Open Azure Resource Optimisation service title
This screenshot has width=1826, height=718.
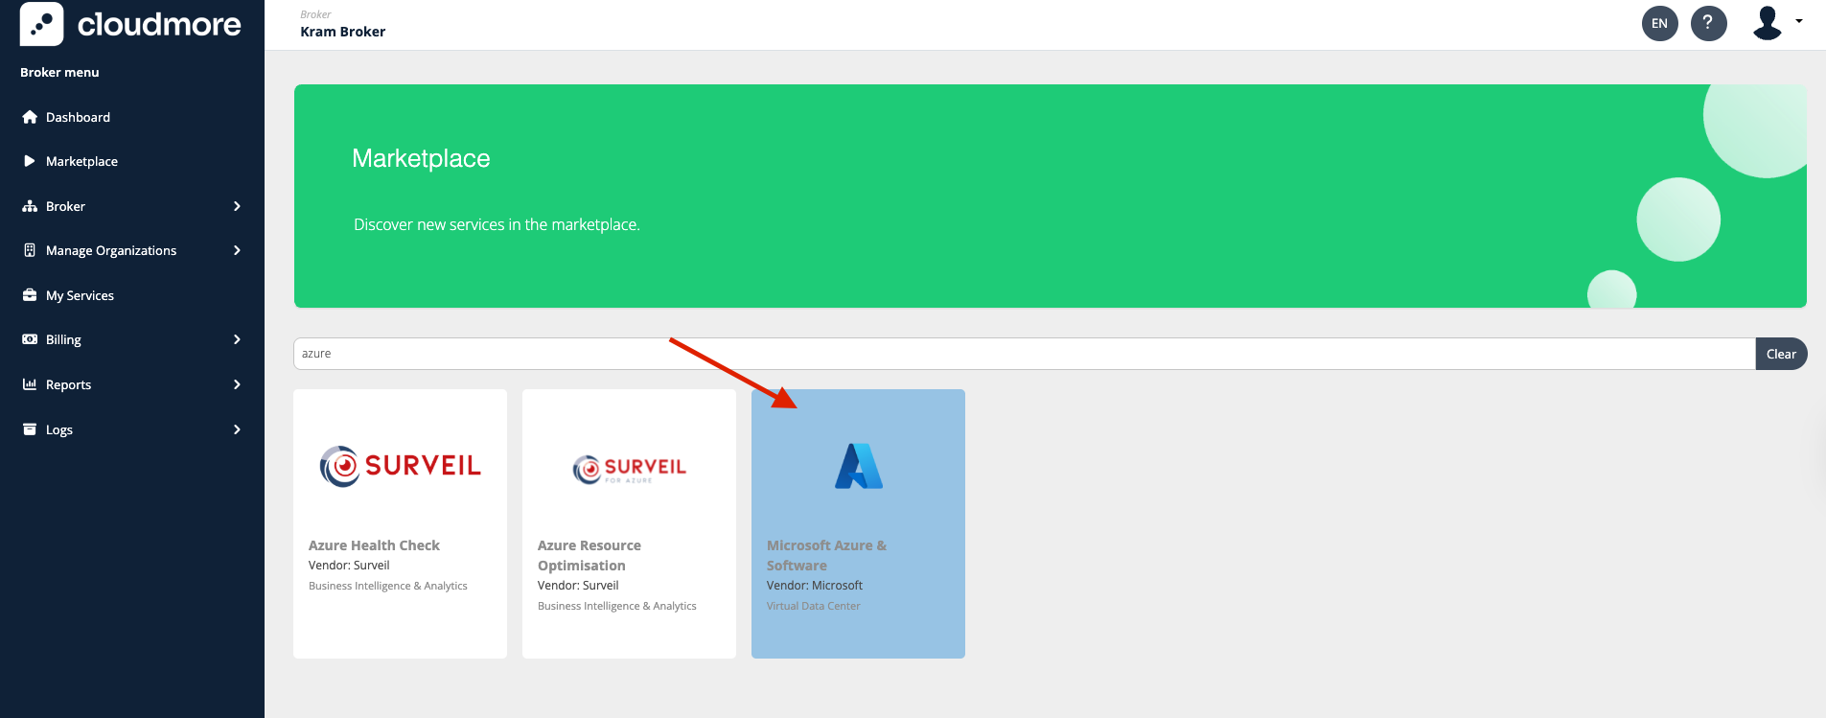pos(589,555)
